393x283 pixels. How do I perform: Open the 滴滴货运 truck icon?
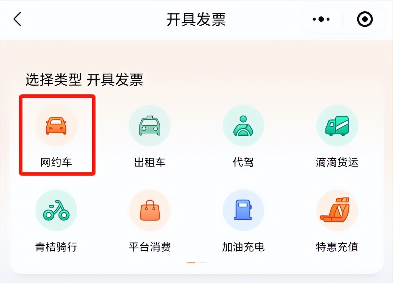[337, 126]
